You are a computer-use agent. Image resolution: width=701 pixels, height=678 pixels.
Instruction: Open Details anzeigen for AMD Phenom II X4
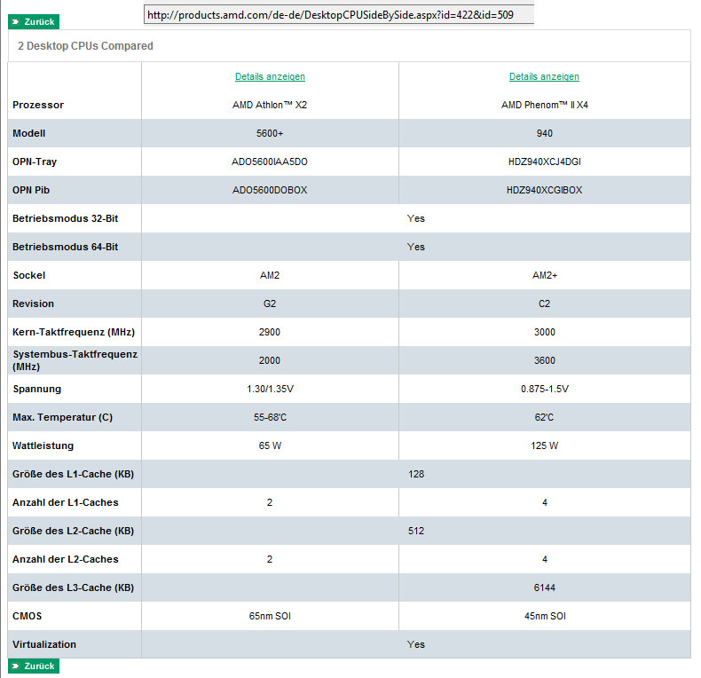pos(544,76)
